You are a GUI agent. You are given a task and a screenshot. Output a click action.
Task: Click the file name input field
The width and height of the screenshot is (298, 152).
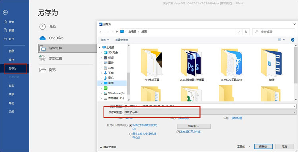(x=210, y=106)
